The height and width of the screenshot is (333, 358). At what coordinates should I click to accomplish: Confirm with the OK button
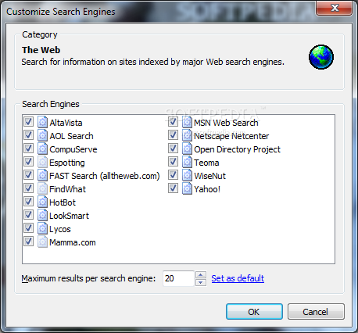pyautogui.click(x=254, y=312)
